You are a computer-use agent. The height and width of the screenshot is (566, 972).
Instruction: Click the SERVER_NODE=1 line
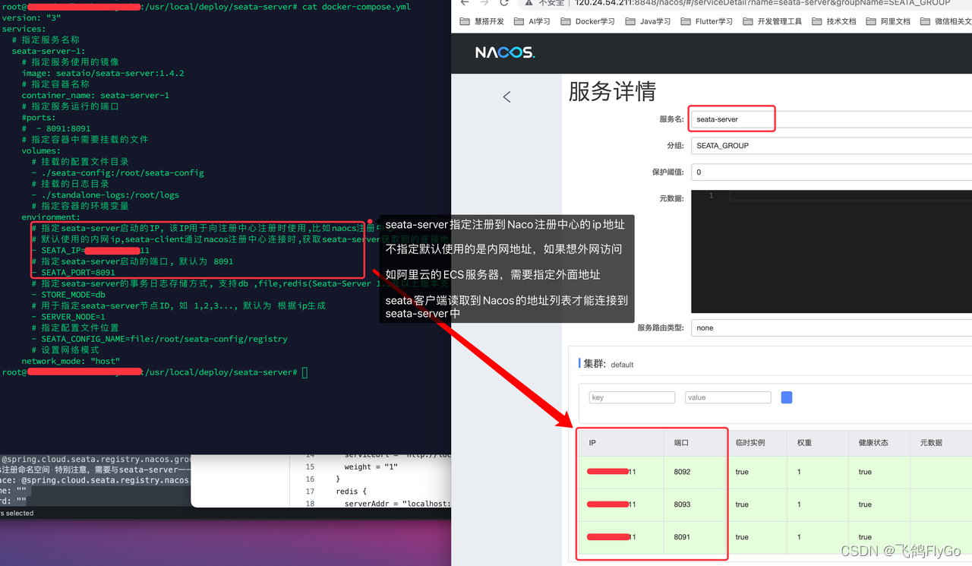pyautogui.click(x=68, y=316)
